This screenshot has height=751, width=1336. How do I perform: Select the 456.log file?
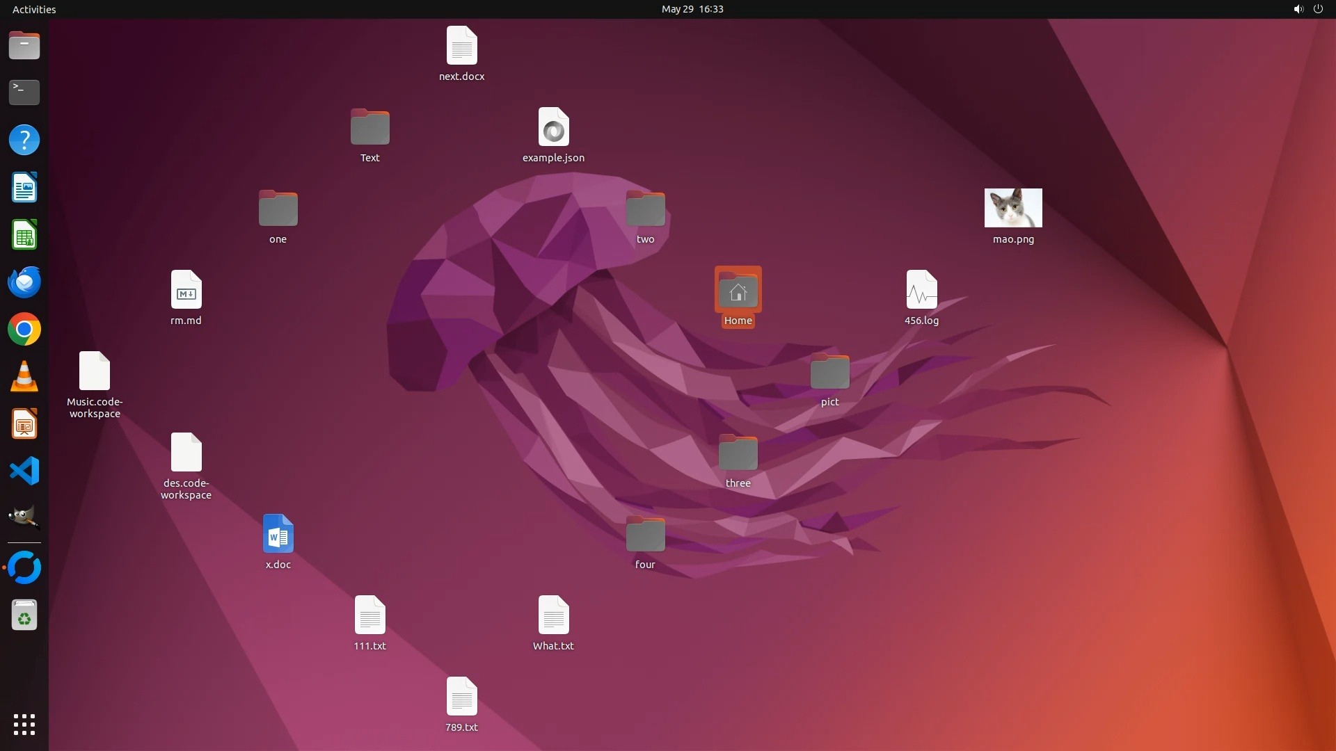(921, 291)
